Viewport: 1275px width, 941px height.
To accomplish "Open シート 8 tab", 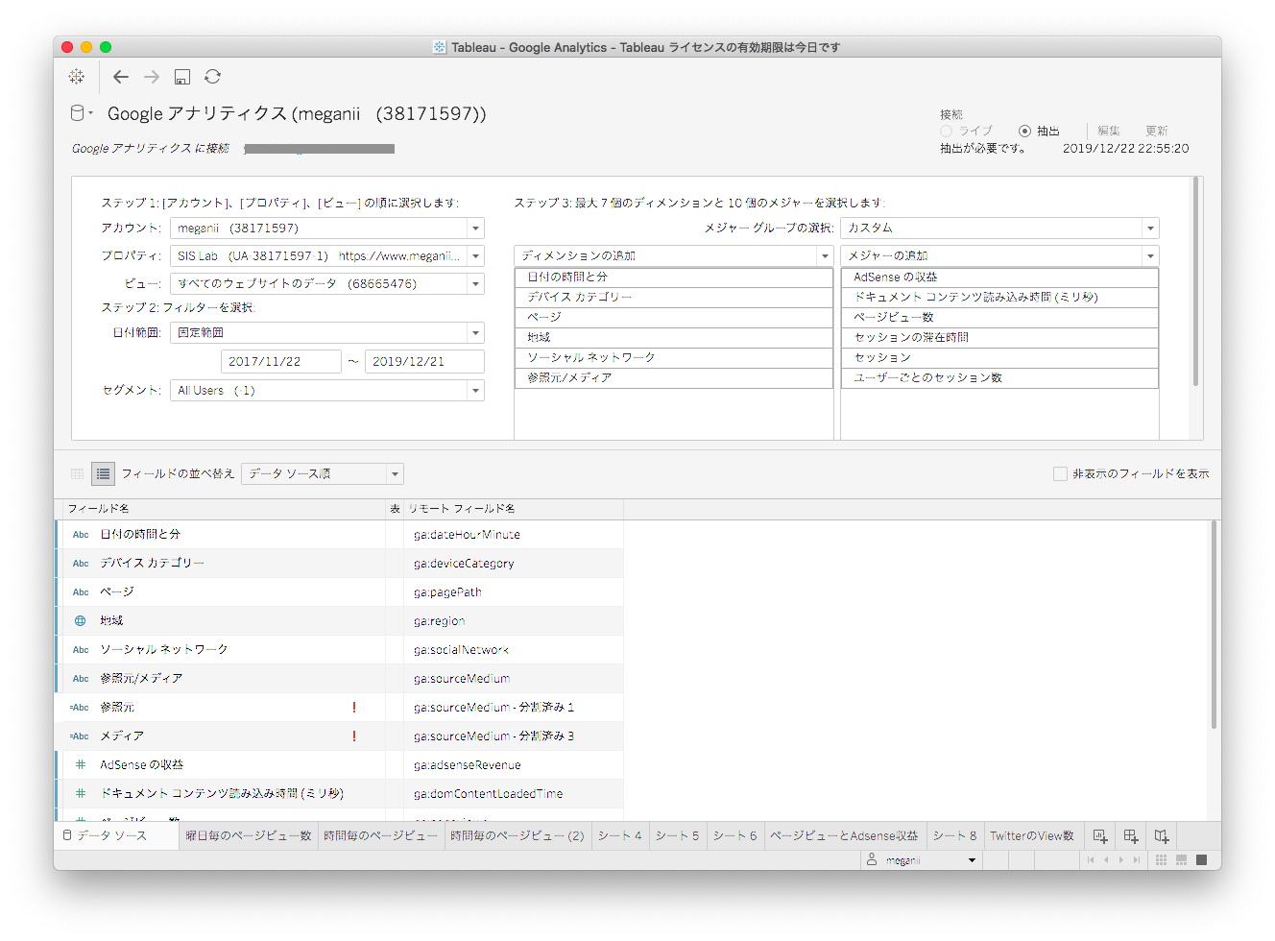I will 954,836.
